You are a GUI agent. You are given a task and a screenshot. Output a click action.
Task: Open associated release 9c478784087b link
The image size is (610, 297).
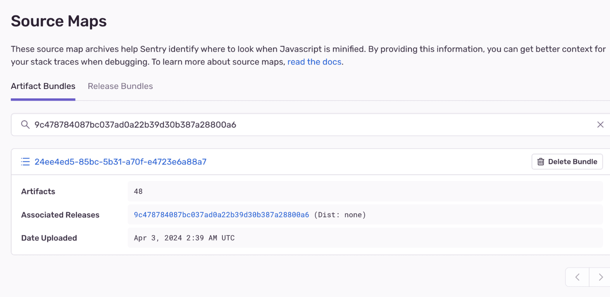(221, 215)
